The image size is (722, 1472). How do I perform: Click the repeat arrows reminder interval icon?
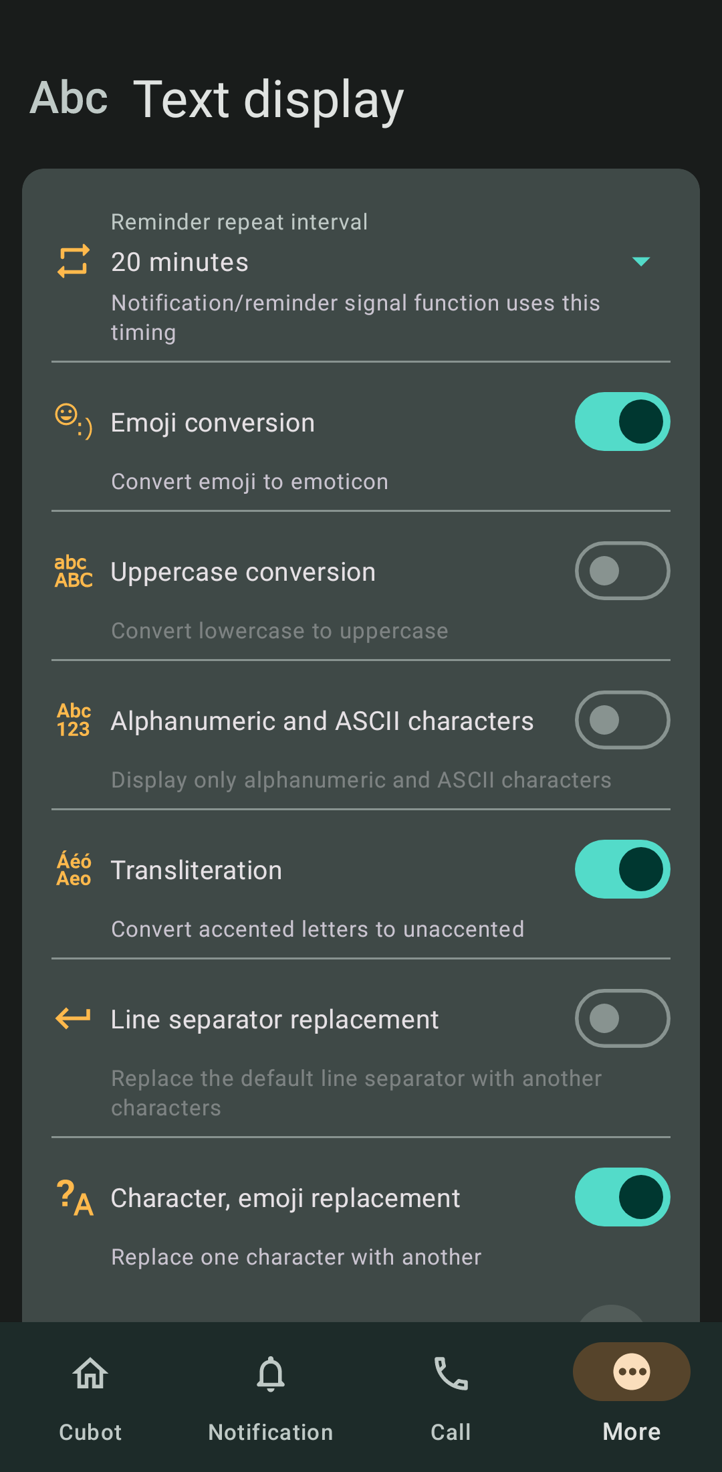click(74, 261)
